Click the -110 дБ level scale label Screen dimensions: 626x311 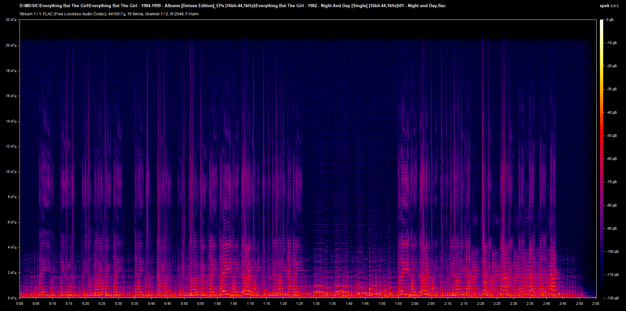pos(612,275)
